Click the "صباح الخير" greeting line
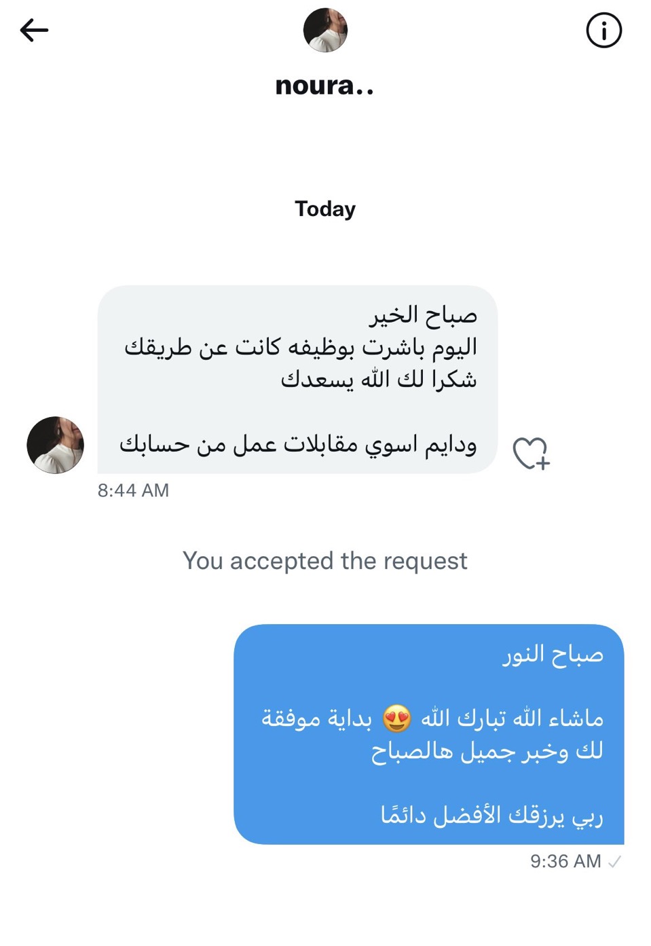651x946 pixels. [x=423, y=315]
